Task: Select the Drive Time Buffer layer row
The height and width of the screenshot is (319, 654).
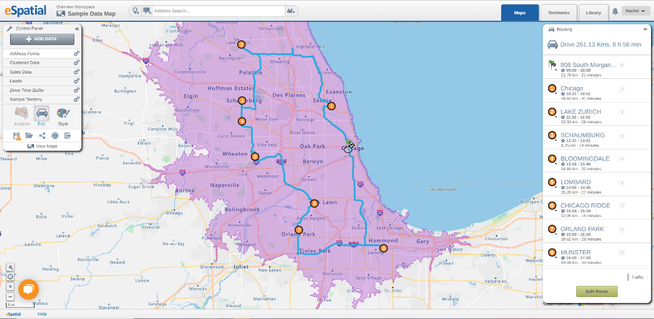Action: pyautogui.click(x=42, y=90)
